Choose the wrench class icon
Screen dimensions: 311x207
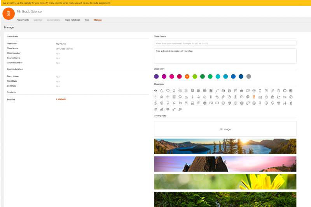272,91
